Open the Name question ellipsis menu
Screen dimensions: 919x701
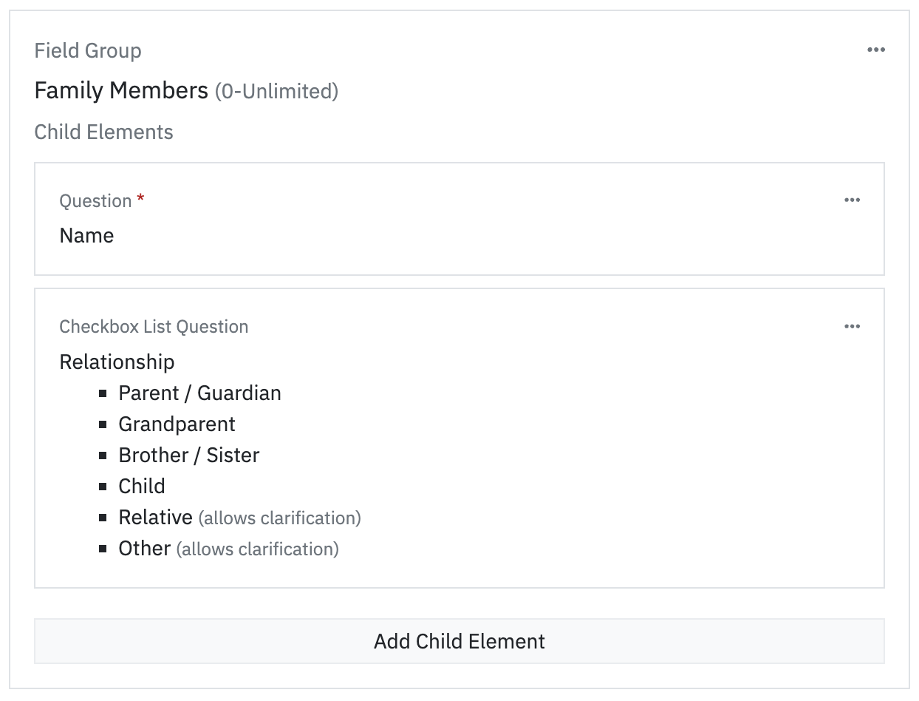[852, 200]
